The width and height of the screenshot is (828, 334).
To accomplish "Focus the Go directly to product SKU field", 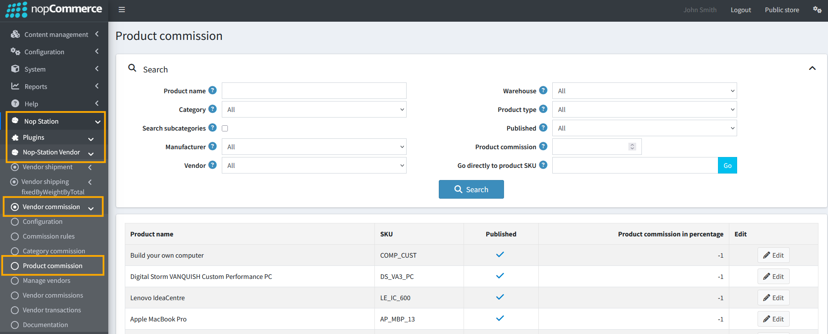I will (x=635, y=165).
